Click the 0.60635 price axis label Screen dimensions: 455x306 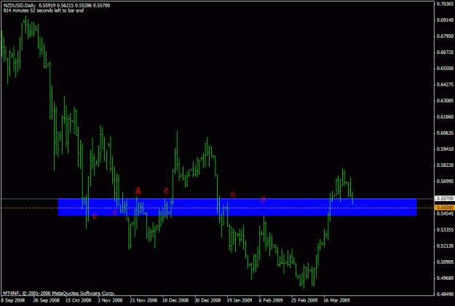tap(445, 133)
